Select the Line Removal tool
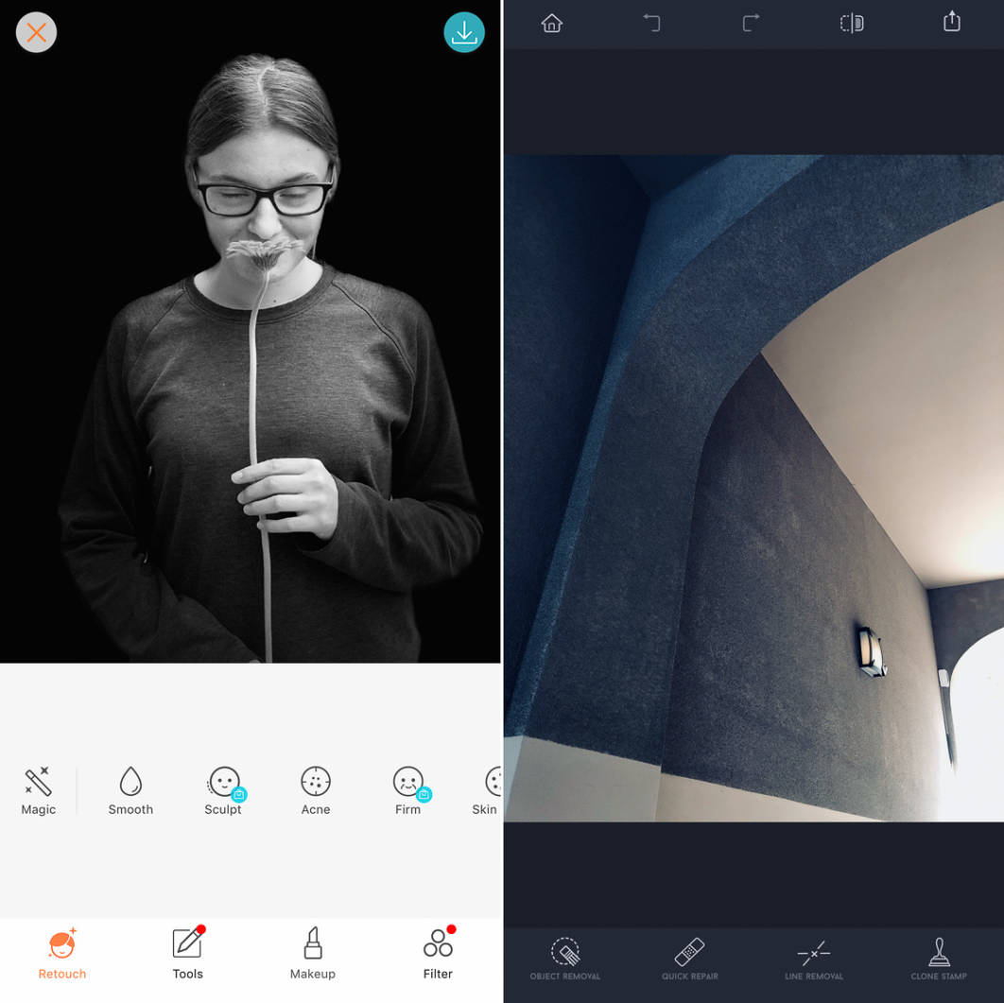Image resolution: width=1004 pixels, height=1003 pixels. point(813,958)
